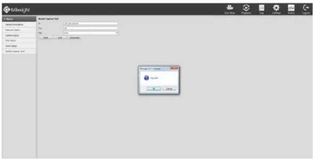
Task: Open the Status chart icon
Action: click(x=291, y=9)
